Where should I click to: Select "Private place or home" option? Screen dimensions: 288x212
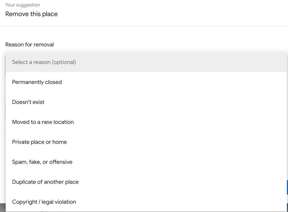point(39,142)
